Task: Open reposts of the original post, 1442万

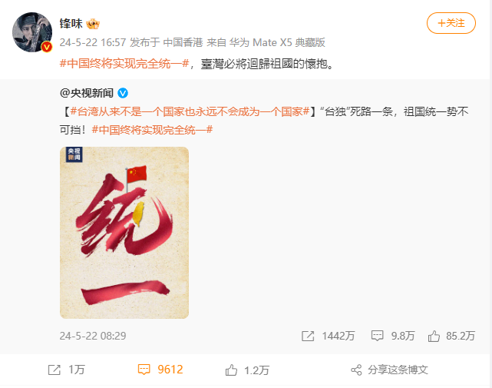Action: 328,336
